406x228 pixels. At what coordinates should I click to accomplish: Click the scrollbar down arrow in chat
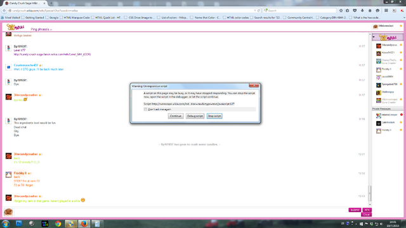pos(370,204)
